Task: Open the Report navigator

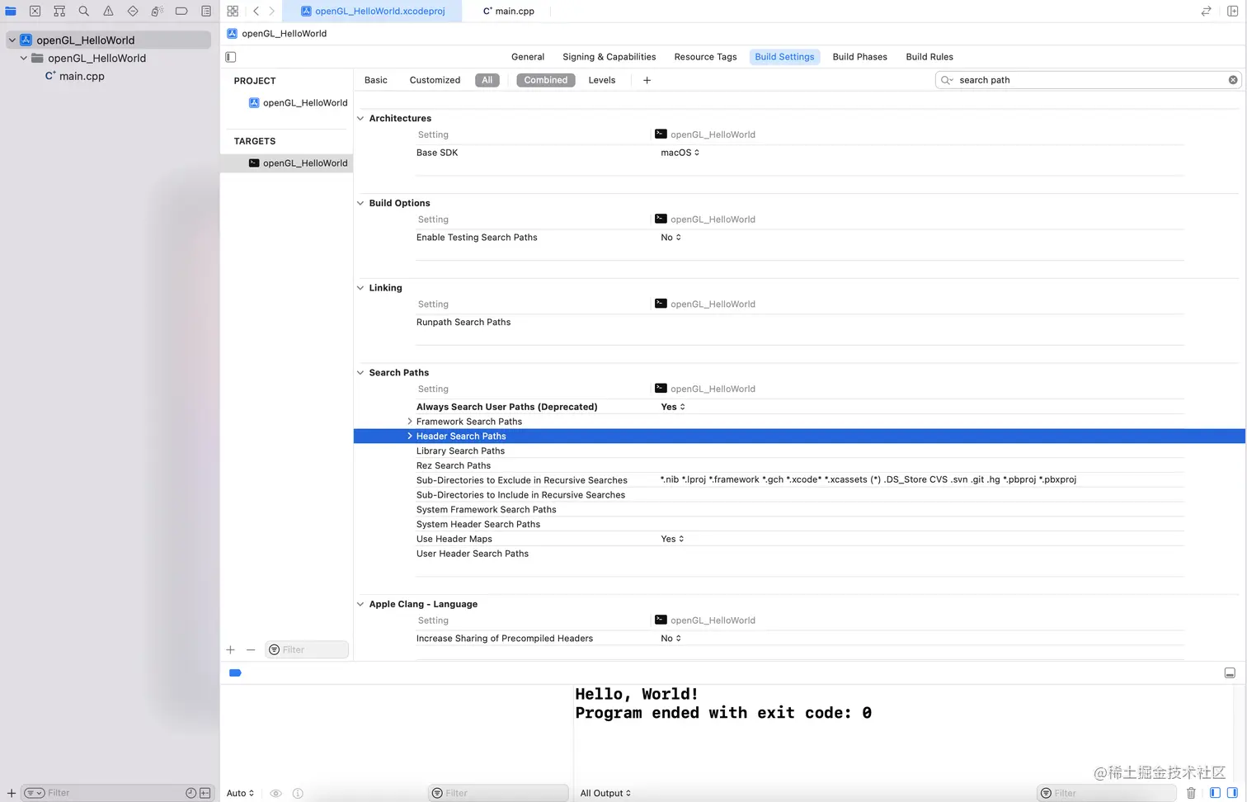Action: 206,12
